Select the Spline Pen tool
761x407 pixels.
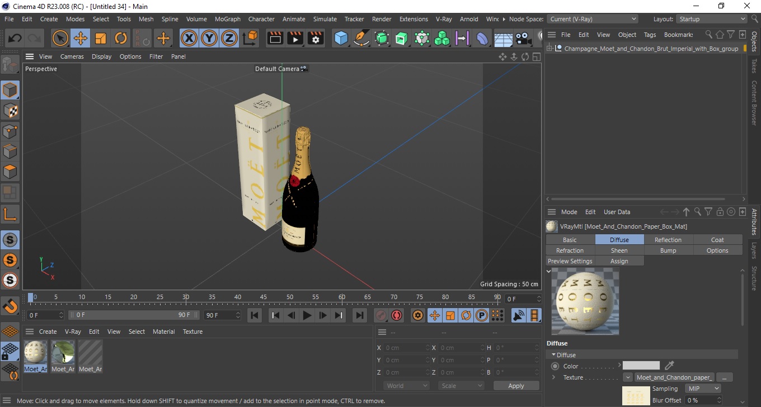361,39
